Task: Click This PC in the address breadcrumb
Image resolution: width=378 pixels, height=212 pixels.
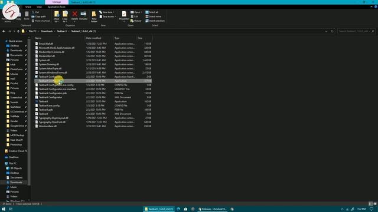Action: coord(32,31)
